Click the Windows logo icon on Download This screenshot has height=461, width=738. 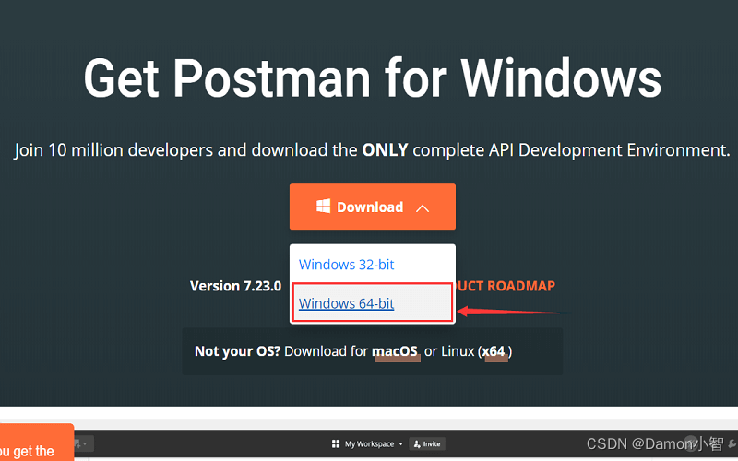pyautogui.click(x=324, y=206)
